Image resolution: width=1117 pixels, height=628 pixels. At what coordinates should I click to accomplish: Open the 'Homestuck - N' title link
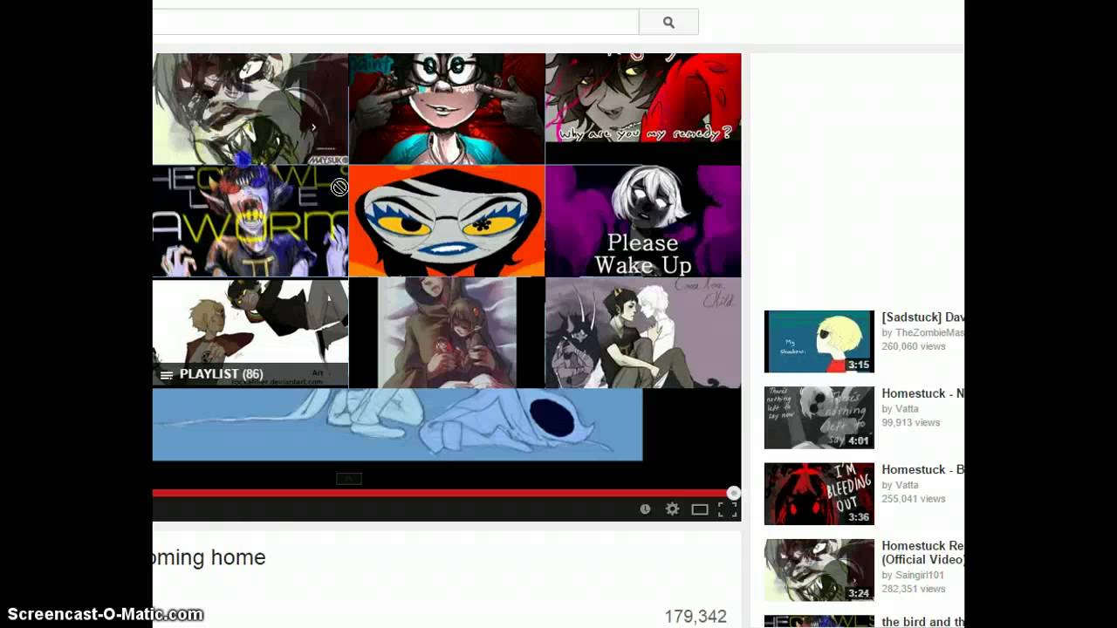(x=922, y=393)
